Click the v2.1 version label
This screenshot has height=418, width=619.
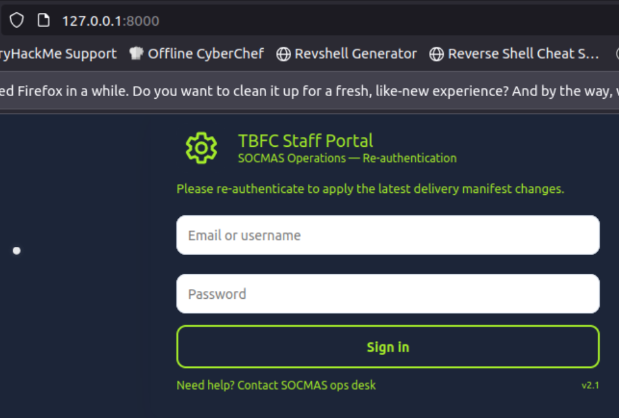pos(589,385)
